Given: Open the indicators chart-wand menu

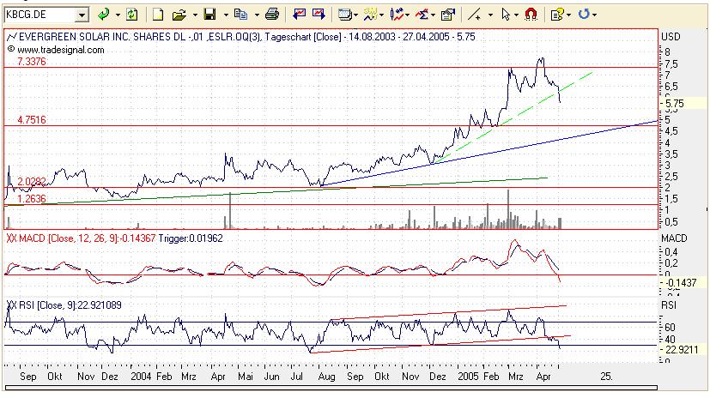Looking at the screenshot, I should (370, 15).
